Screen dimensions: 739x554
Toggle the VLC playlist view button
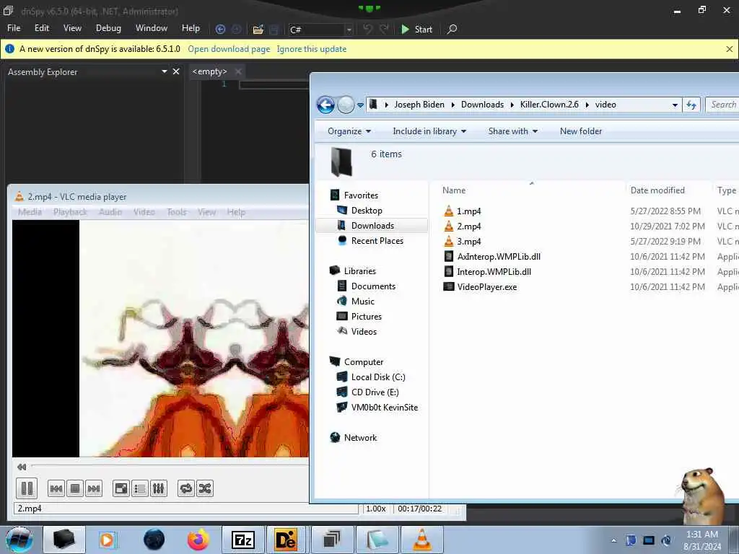(140, 488)
